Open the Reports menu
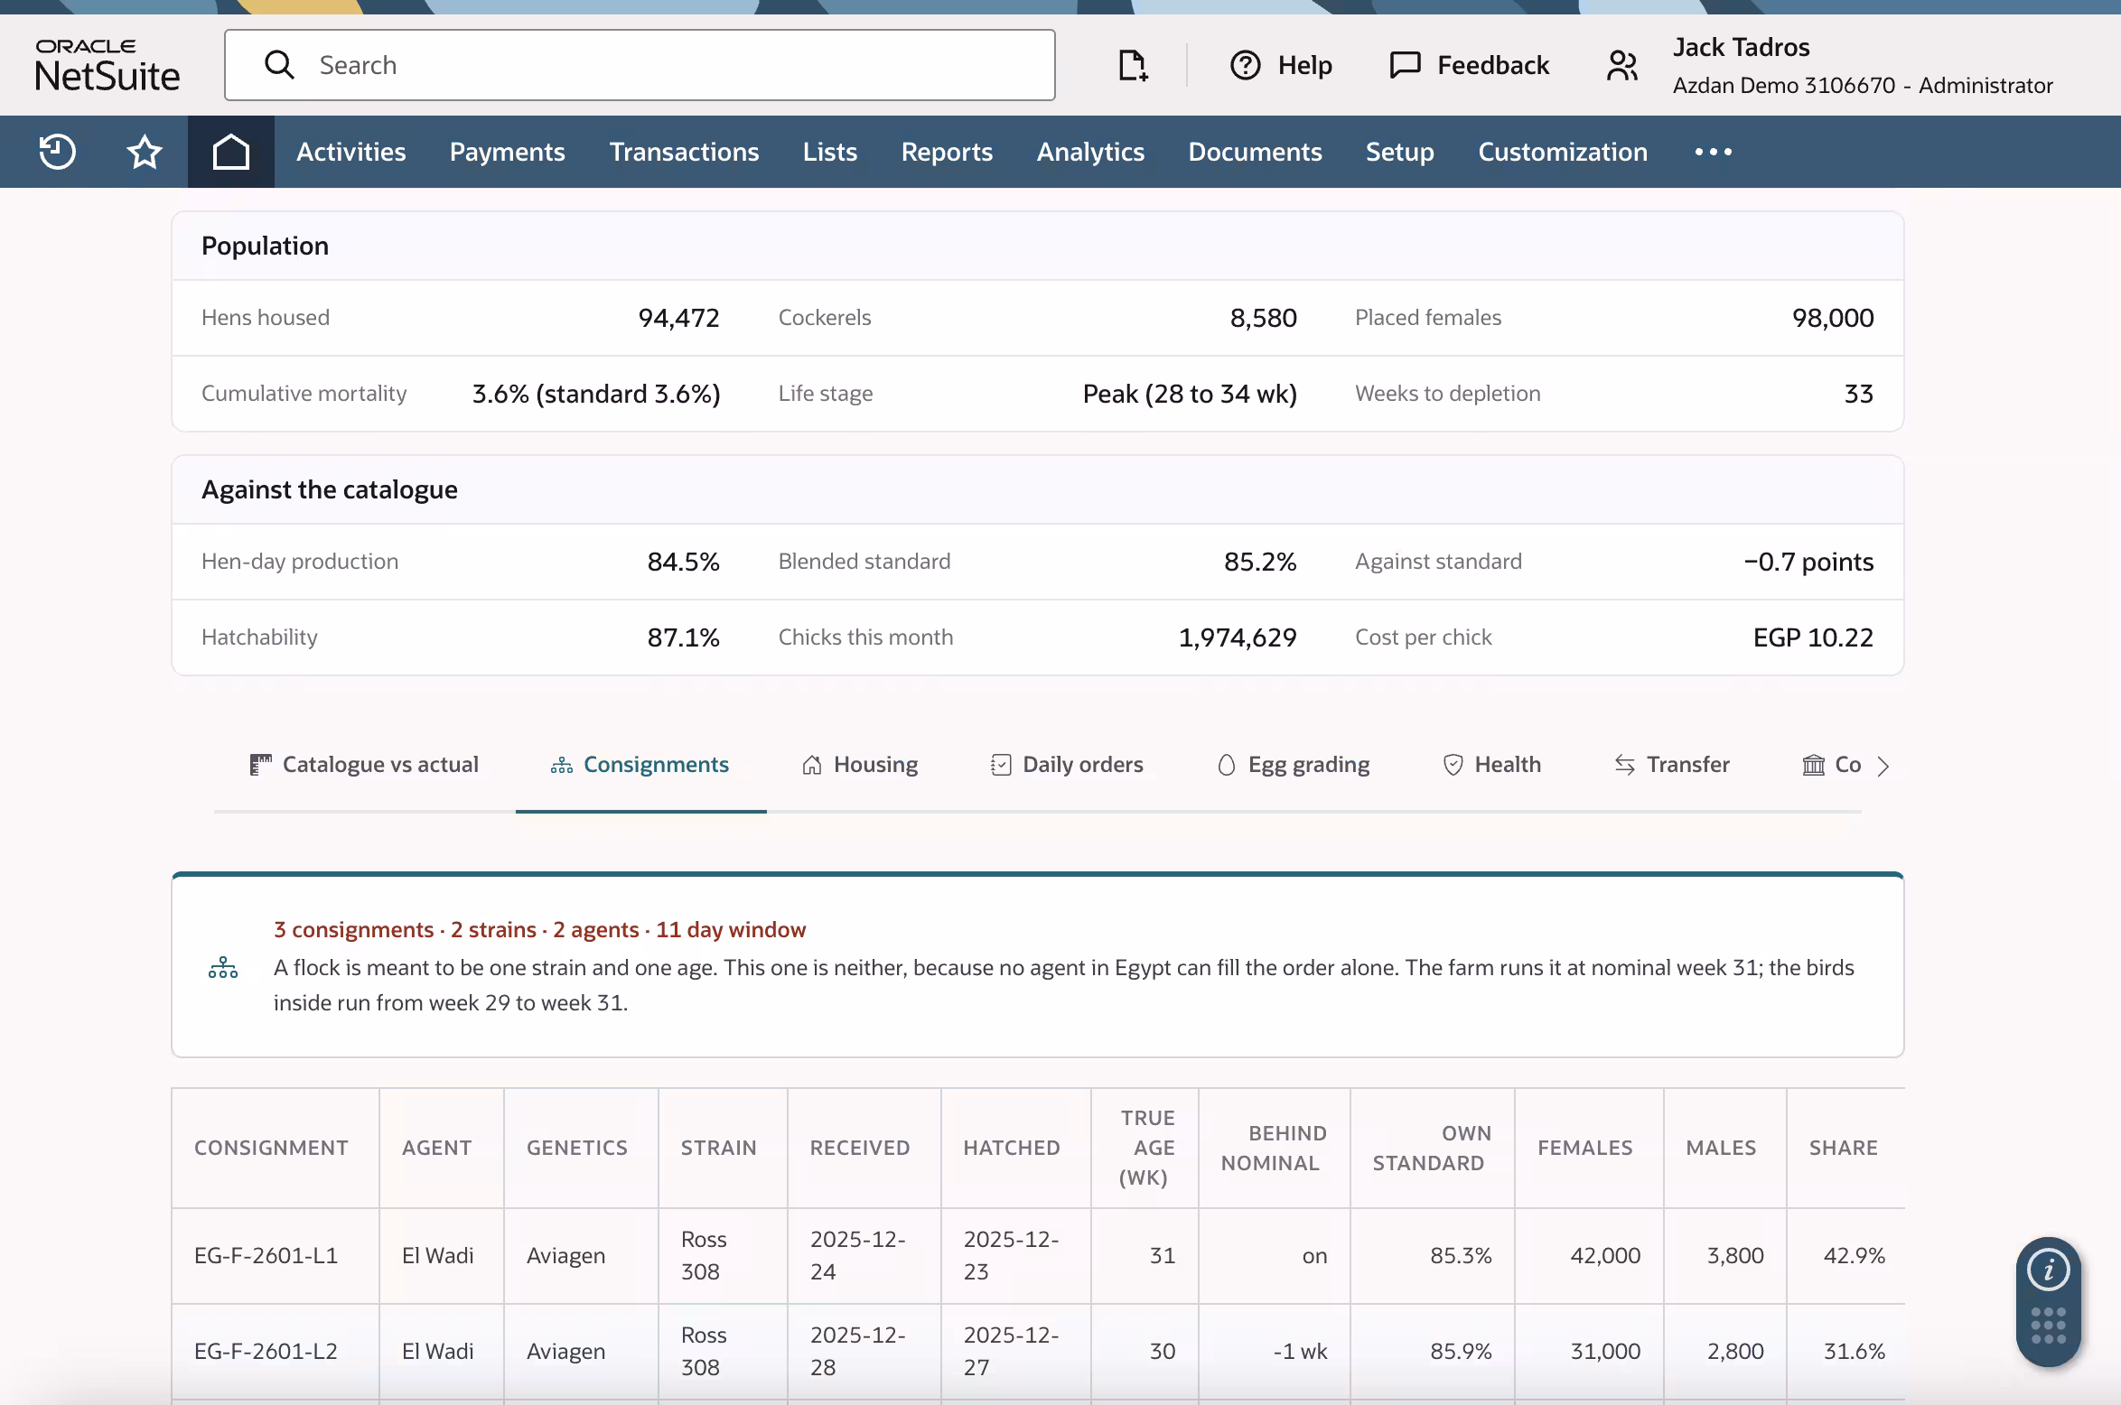2121x1405 pixels. 947,152
